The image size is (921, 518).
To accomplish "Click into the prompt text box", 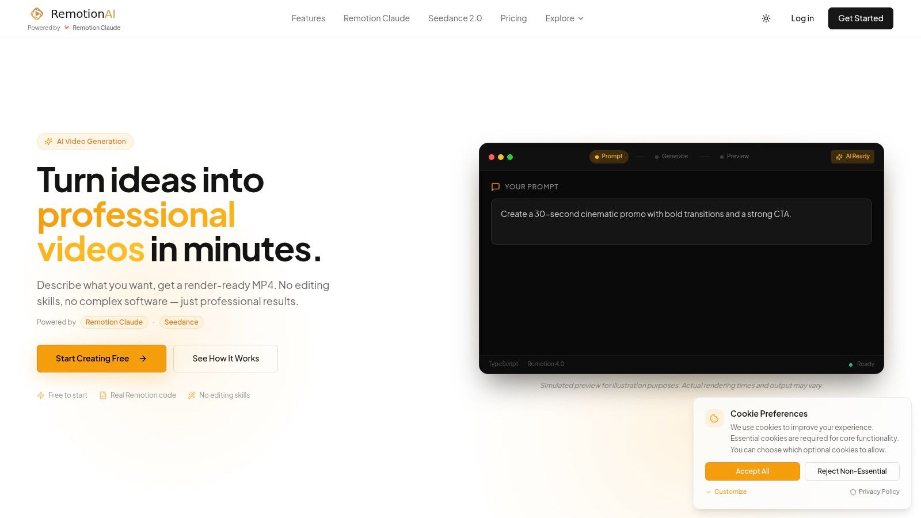I will [682, 222].
